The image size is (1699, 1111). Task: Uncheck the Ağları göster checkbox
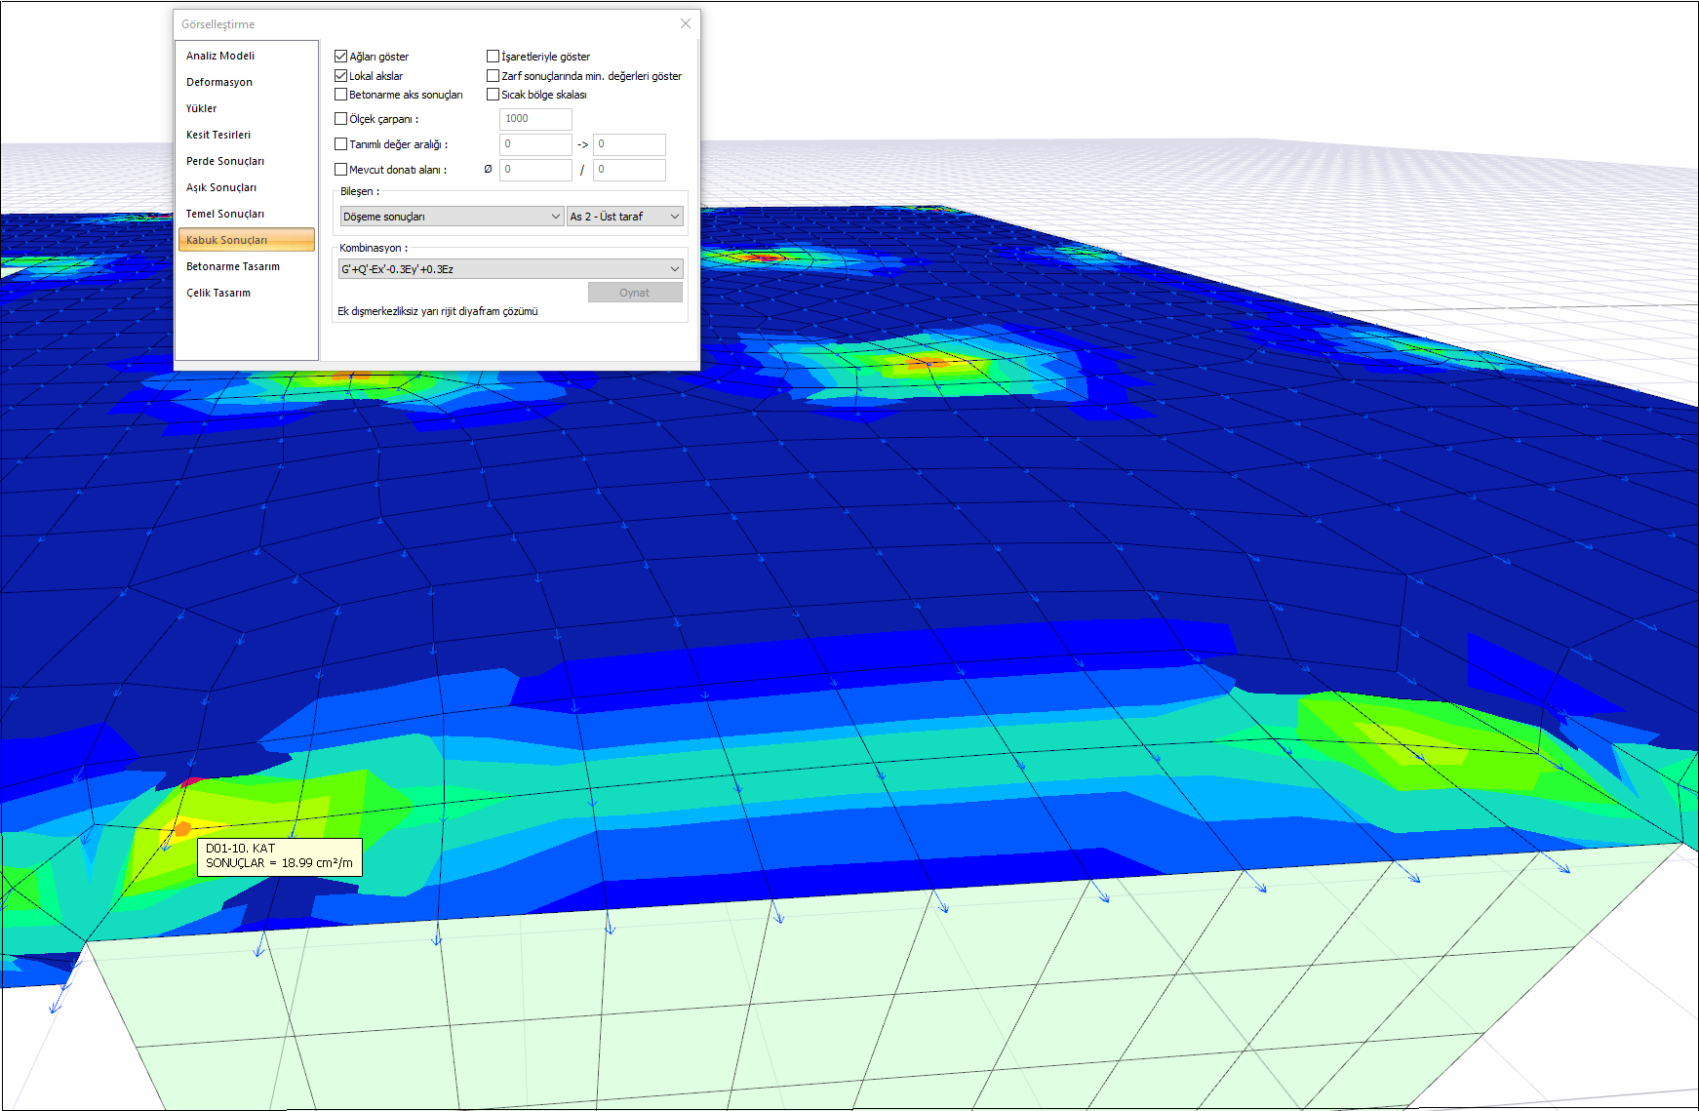coord(341,57)
